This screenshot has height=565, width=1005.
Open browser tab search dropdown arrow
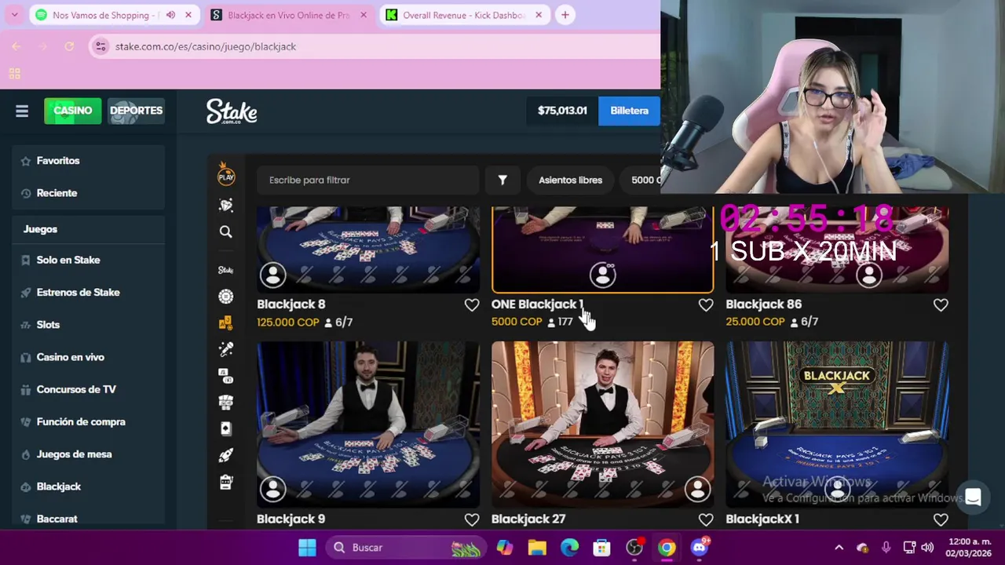14,15
